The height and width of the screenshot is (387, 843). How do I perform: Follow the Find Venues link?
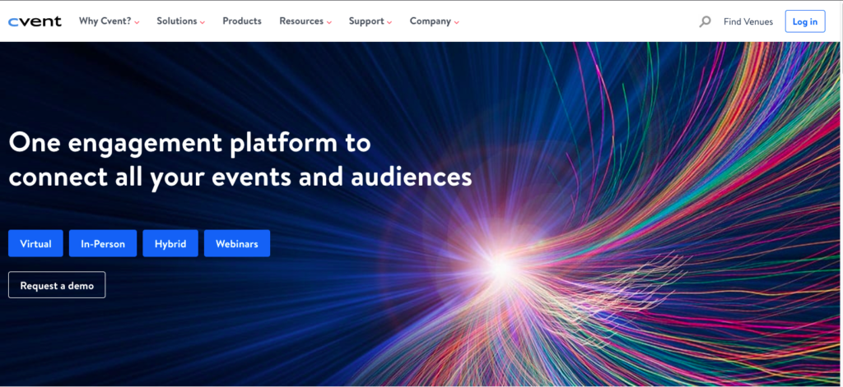(x=748, y=22)
